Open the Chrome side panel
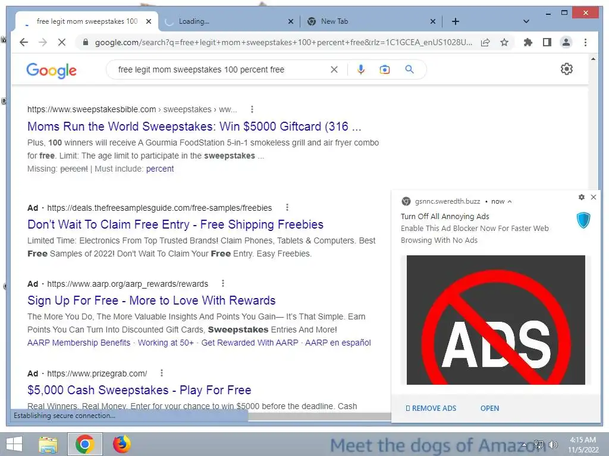This screenshot has width=609, height=456. point(547,42)
